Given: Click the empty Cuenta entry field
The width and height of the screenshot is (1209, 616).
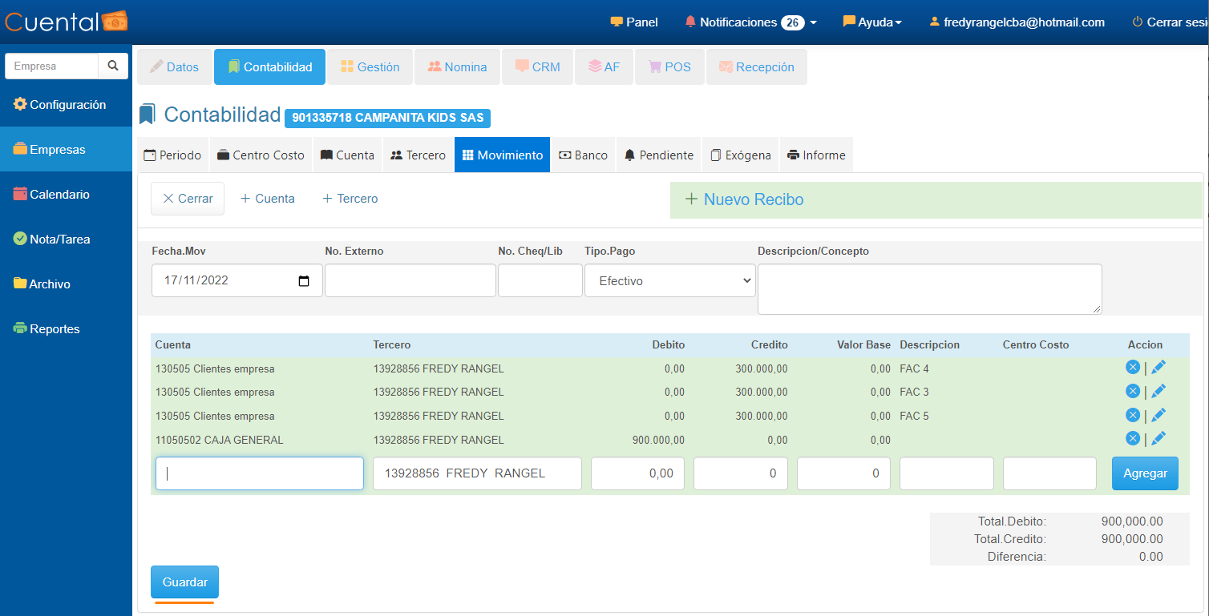Looking at the screenshot, I should point(260,473).
